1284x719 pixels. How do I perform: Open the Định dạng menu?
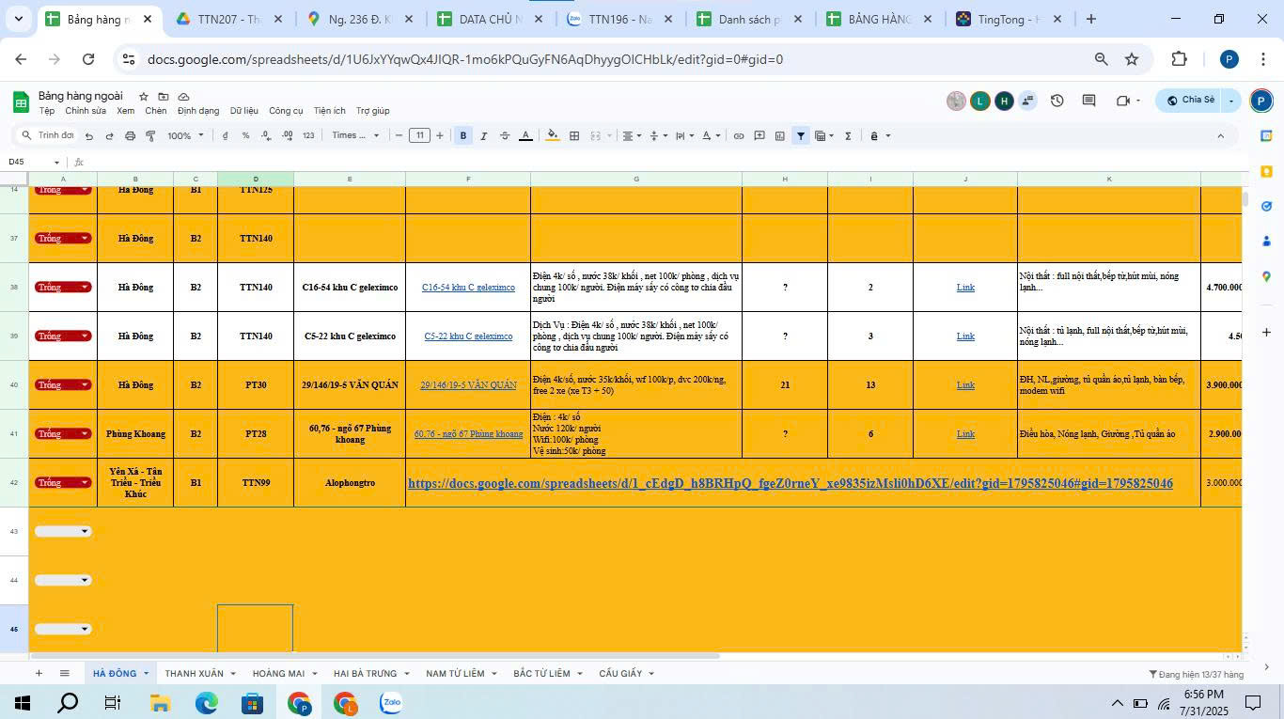click(x=197, y=111)
